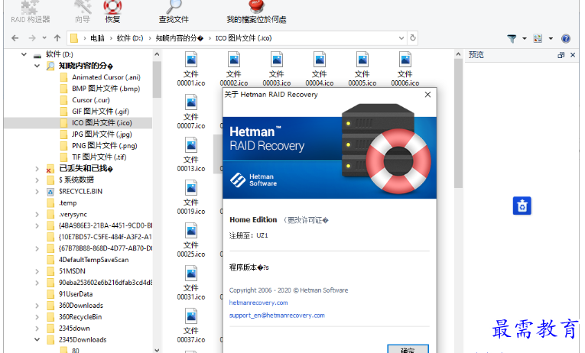
Task: Navigate up one folder level
Action: click(x=57, y=38)
